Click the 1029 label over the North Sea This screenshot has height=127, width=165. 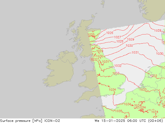131,39
